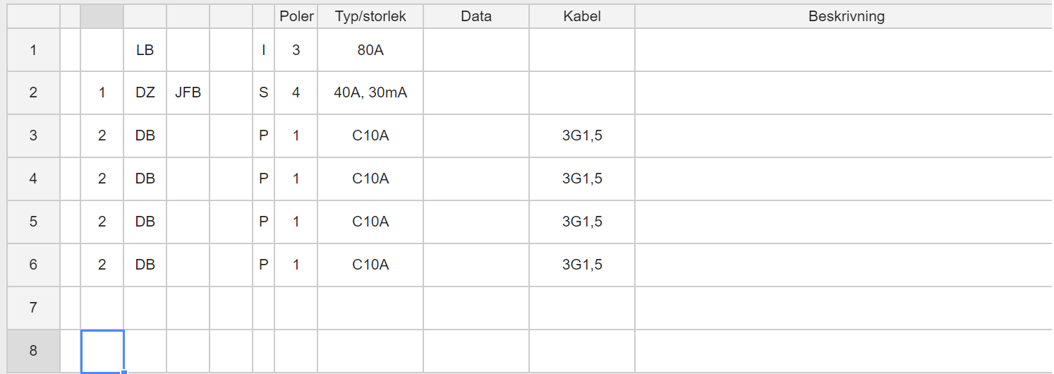Click the 3G1,5 Kabel cell in row 6
This screenshot has width=1054, height=374.
pos(582,265)
